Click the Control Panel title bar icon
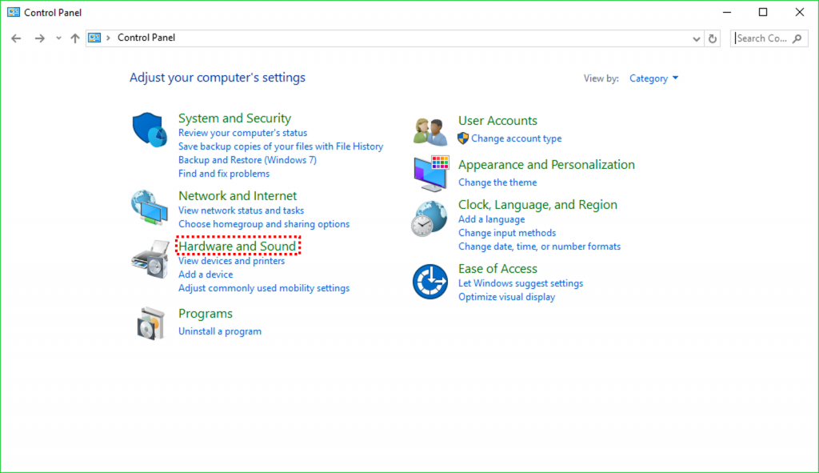The image size is (819, 473). pos(14,12)
